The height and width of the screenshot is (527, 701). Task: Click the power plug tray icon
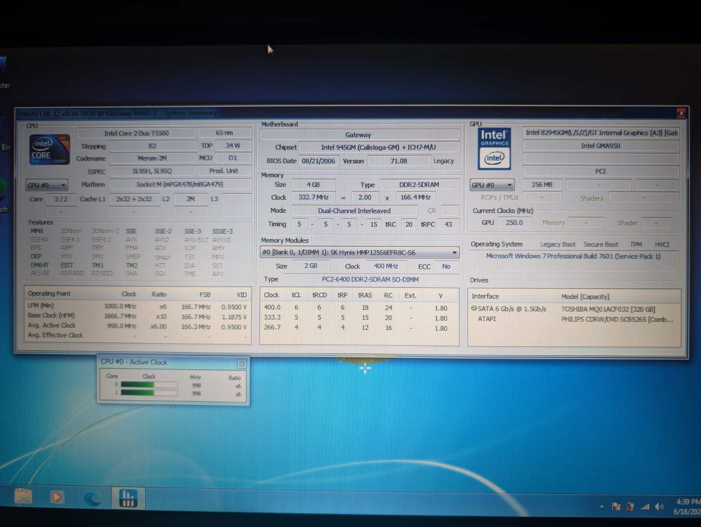[x=630, y=506]
